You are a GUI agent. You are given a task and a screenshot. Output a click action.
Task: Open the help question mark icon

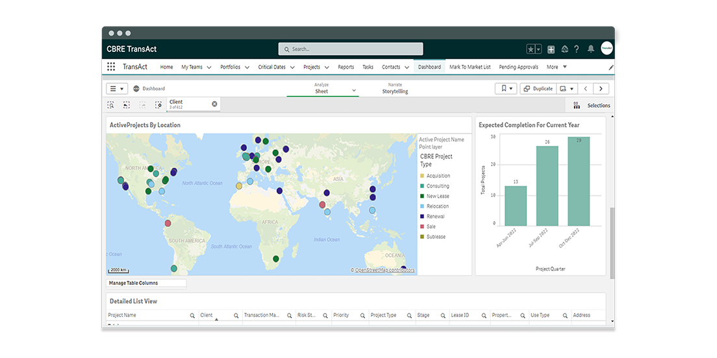coord(577,49)
